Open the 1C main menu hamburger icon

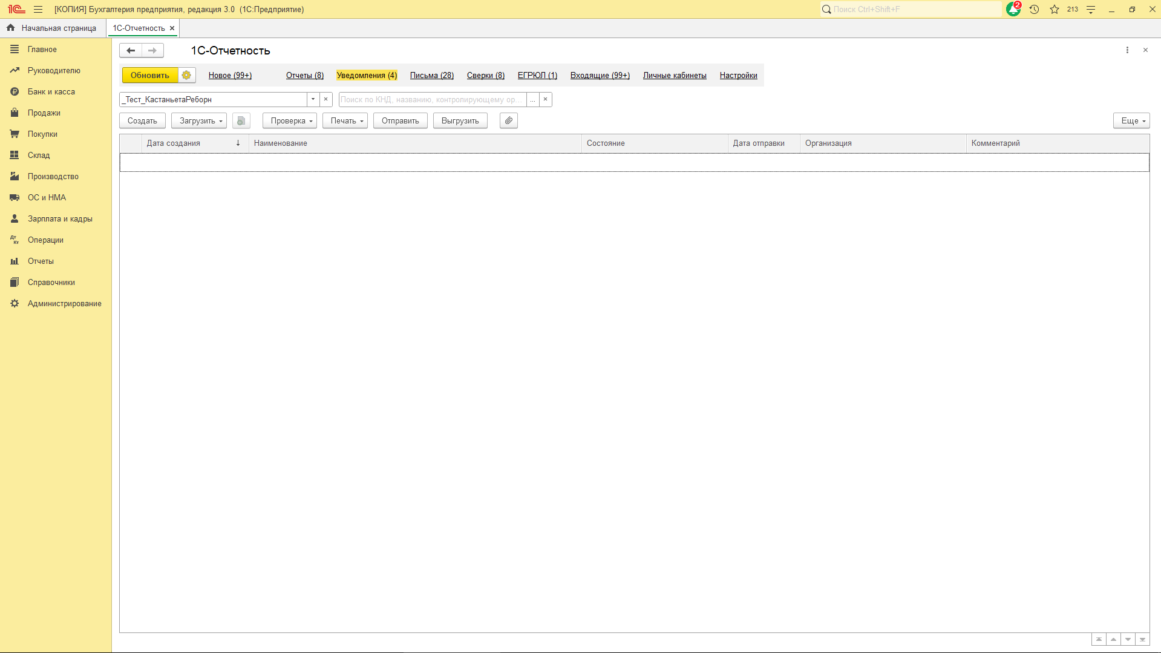tap(38, 9)
